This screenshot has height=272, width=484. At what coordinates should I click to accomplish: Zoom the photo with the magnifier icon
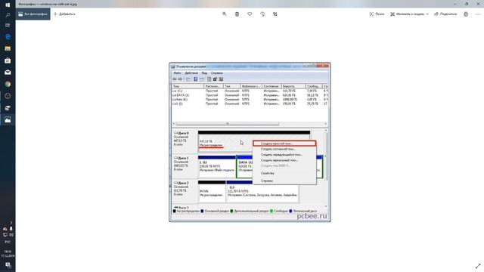225,14
